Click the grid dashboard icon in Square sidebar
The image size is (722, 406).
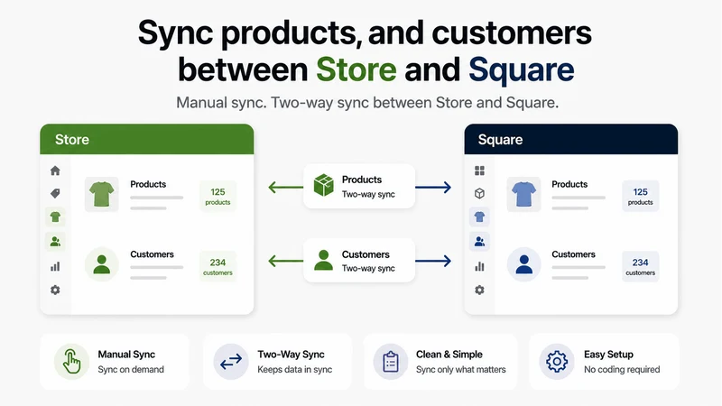[479, 171]
